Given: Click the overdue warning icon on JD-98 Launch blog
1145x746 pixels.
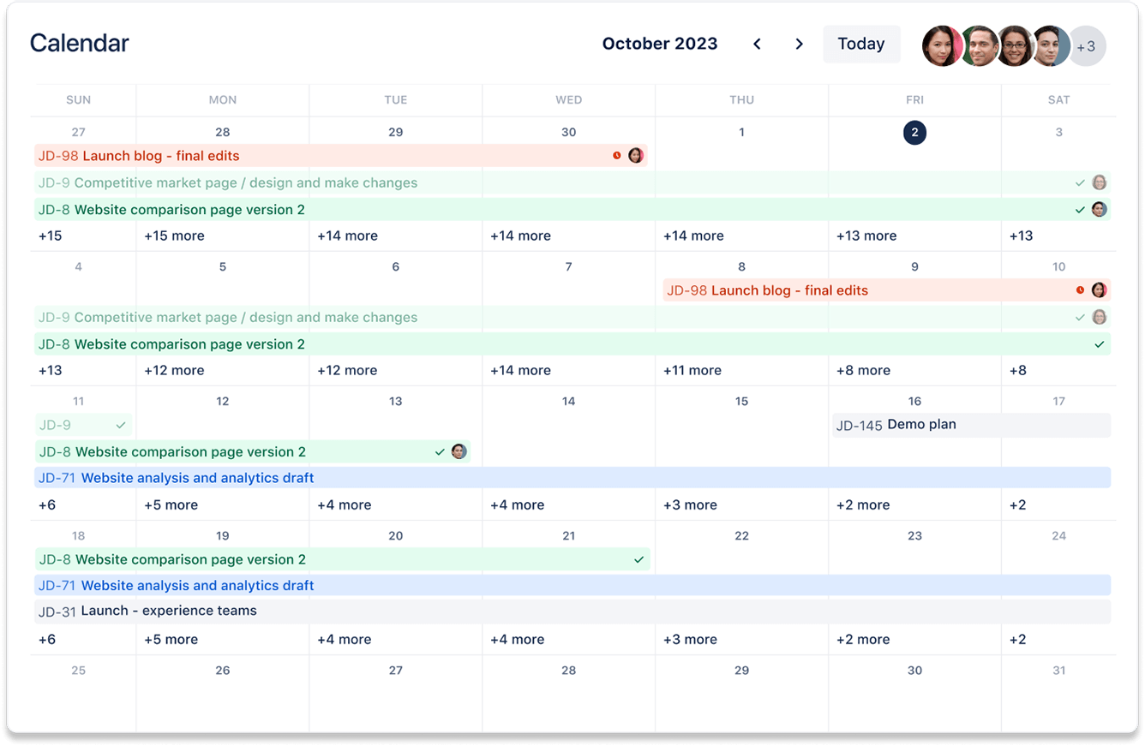Looking at the screenshot, I should pyautogui.click(x=617, y=155).
